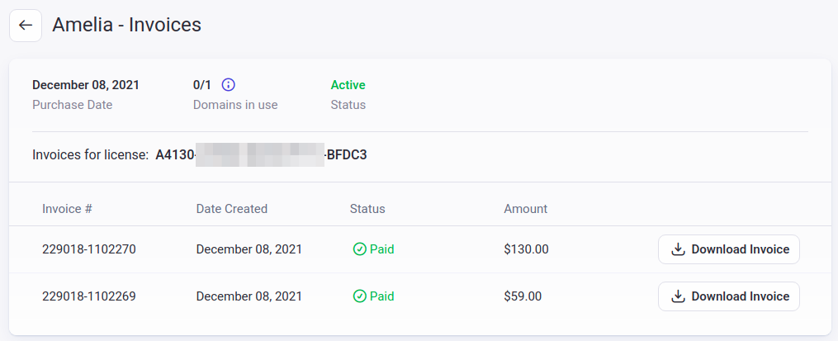Screen dimensions: 838x341
Task: Click invoice number 229018-1102269
Action: pos(88,296)
